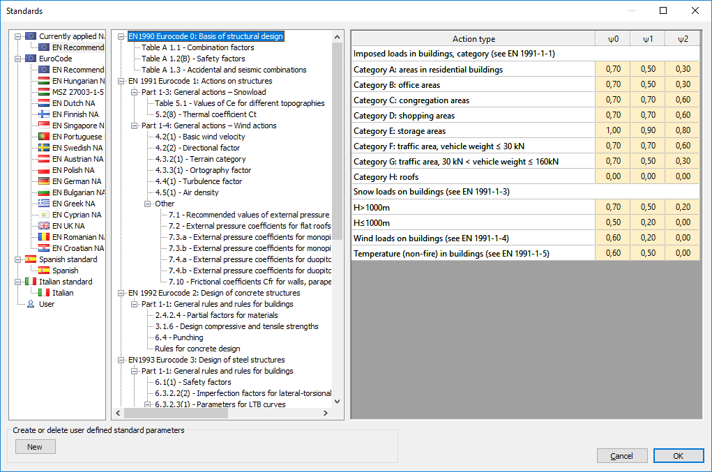Viewport: 712px width, 472px height.
Task: Click the ψ0 column header
Action: click(x=613, y=38)
